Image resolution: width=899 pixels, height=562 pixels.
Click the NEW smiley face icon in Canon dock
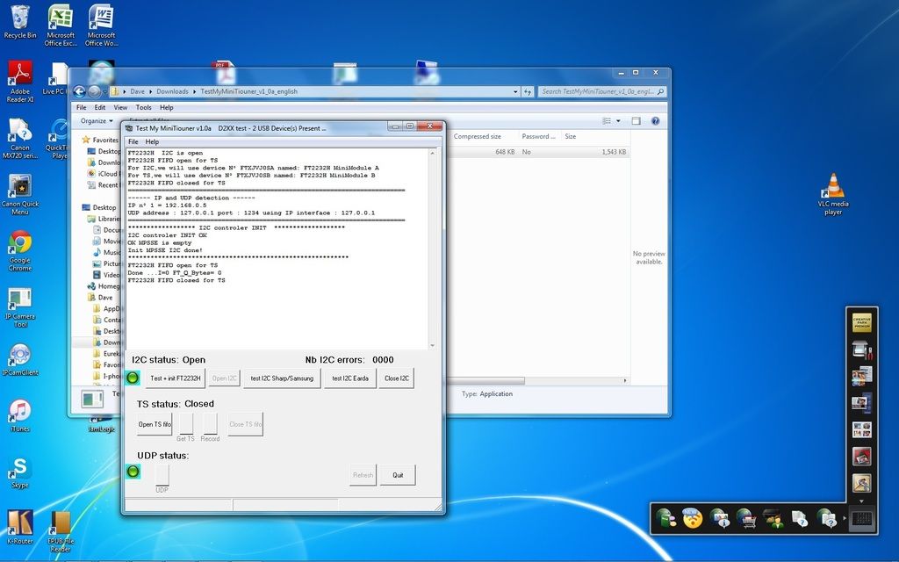[x=693, y=518]
